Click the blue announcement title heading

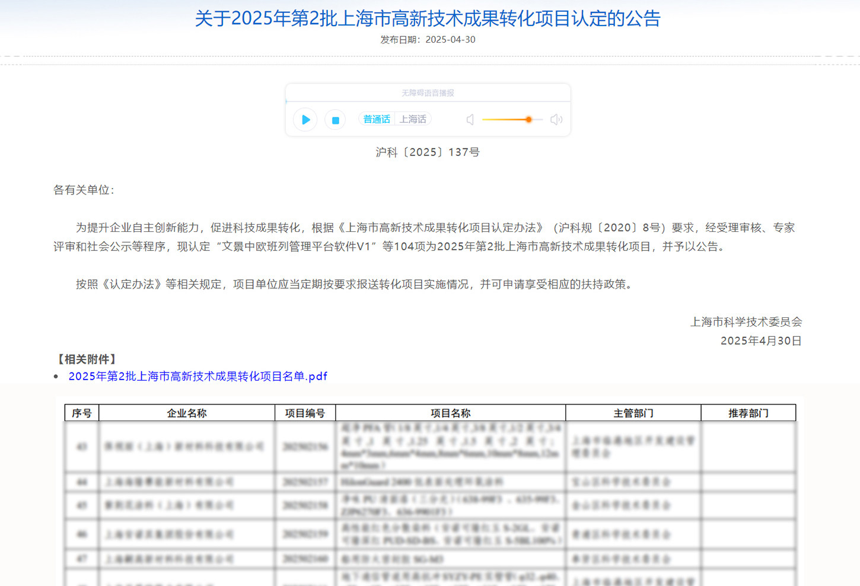tap(427, 18)
